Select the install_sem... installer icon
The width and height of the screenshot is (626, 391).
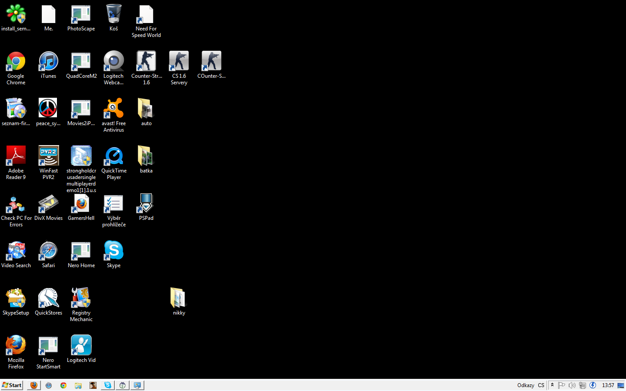pos(16,14)
